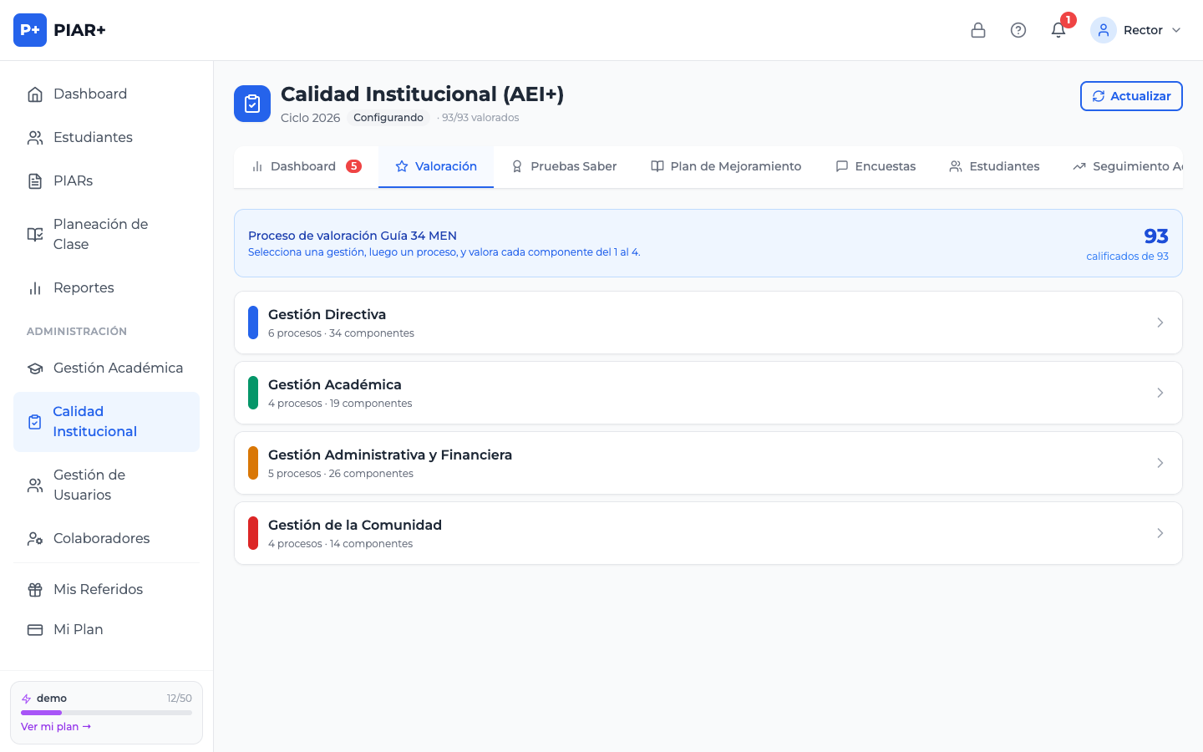1203x752 pixels.
Task: Expand Gestión Administrativa y Financiera chevron
Action: 1160,463
